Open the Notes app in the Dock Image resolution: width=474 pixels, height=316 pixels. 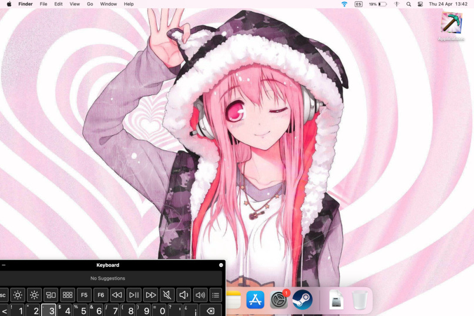tap(234, 300)
